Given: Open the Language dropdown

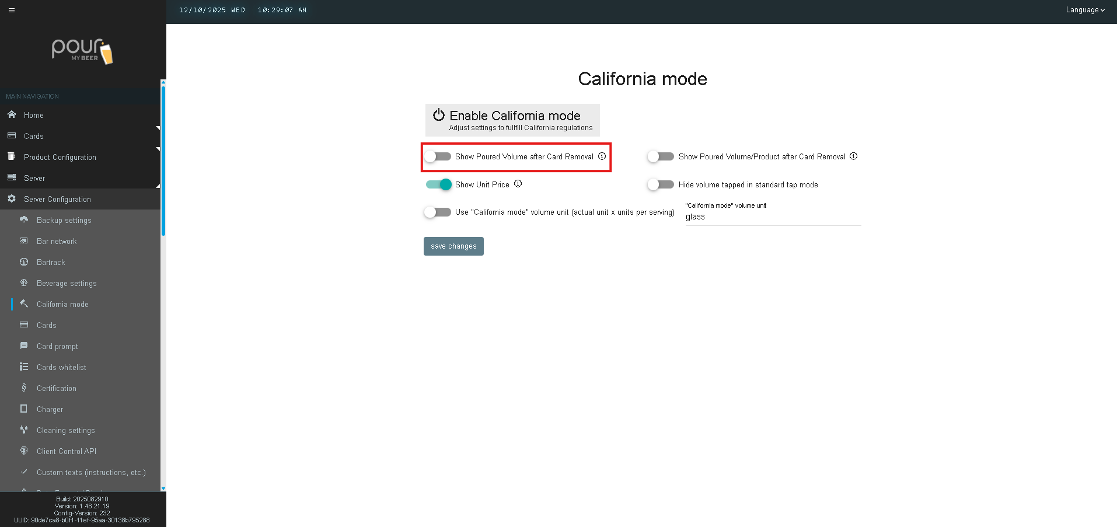Looking at the screenshot, I should tap(1084, 10).
